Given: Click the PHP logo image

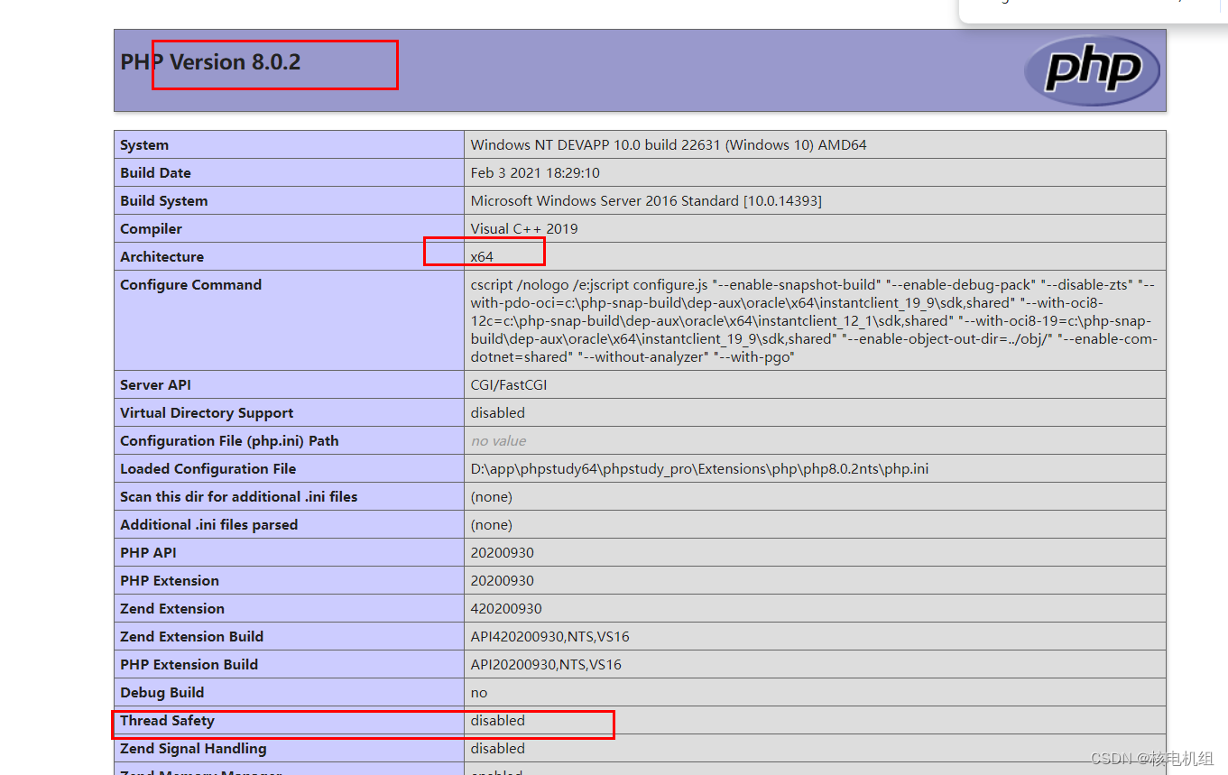Looking at the screenshot, I should click(x=1092, y=70).
